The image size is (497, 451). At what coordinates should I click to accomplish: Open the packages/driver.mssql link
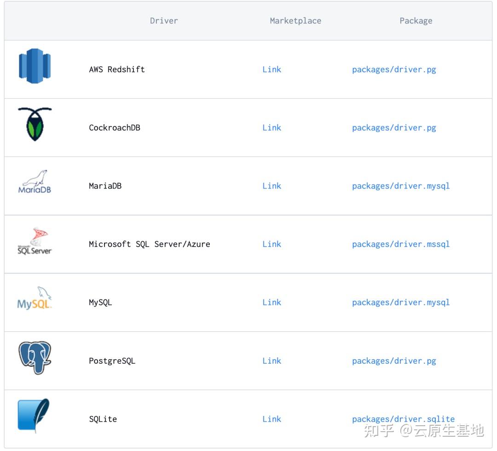point(401,245)
